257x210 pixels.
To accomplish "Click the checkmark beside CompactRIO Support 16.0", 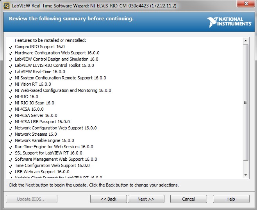I will point(11,47).
